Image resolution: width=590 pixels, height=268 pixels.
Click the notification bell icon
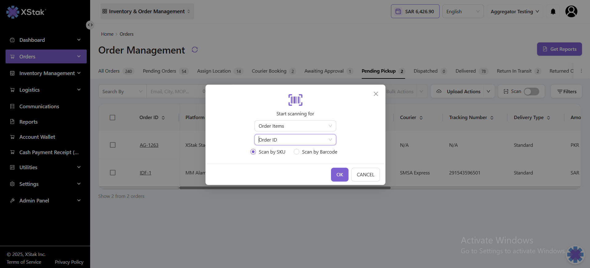point(553,12)
